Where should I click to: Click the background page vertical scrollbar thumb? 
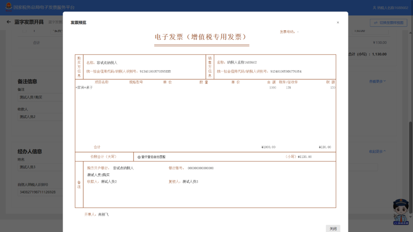click(410, 167)
